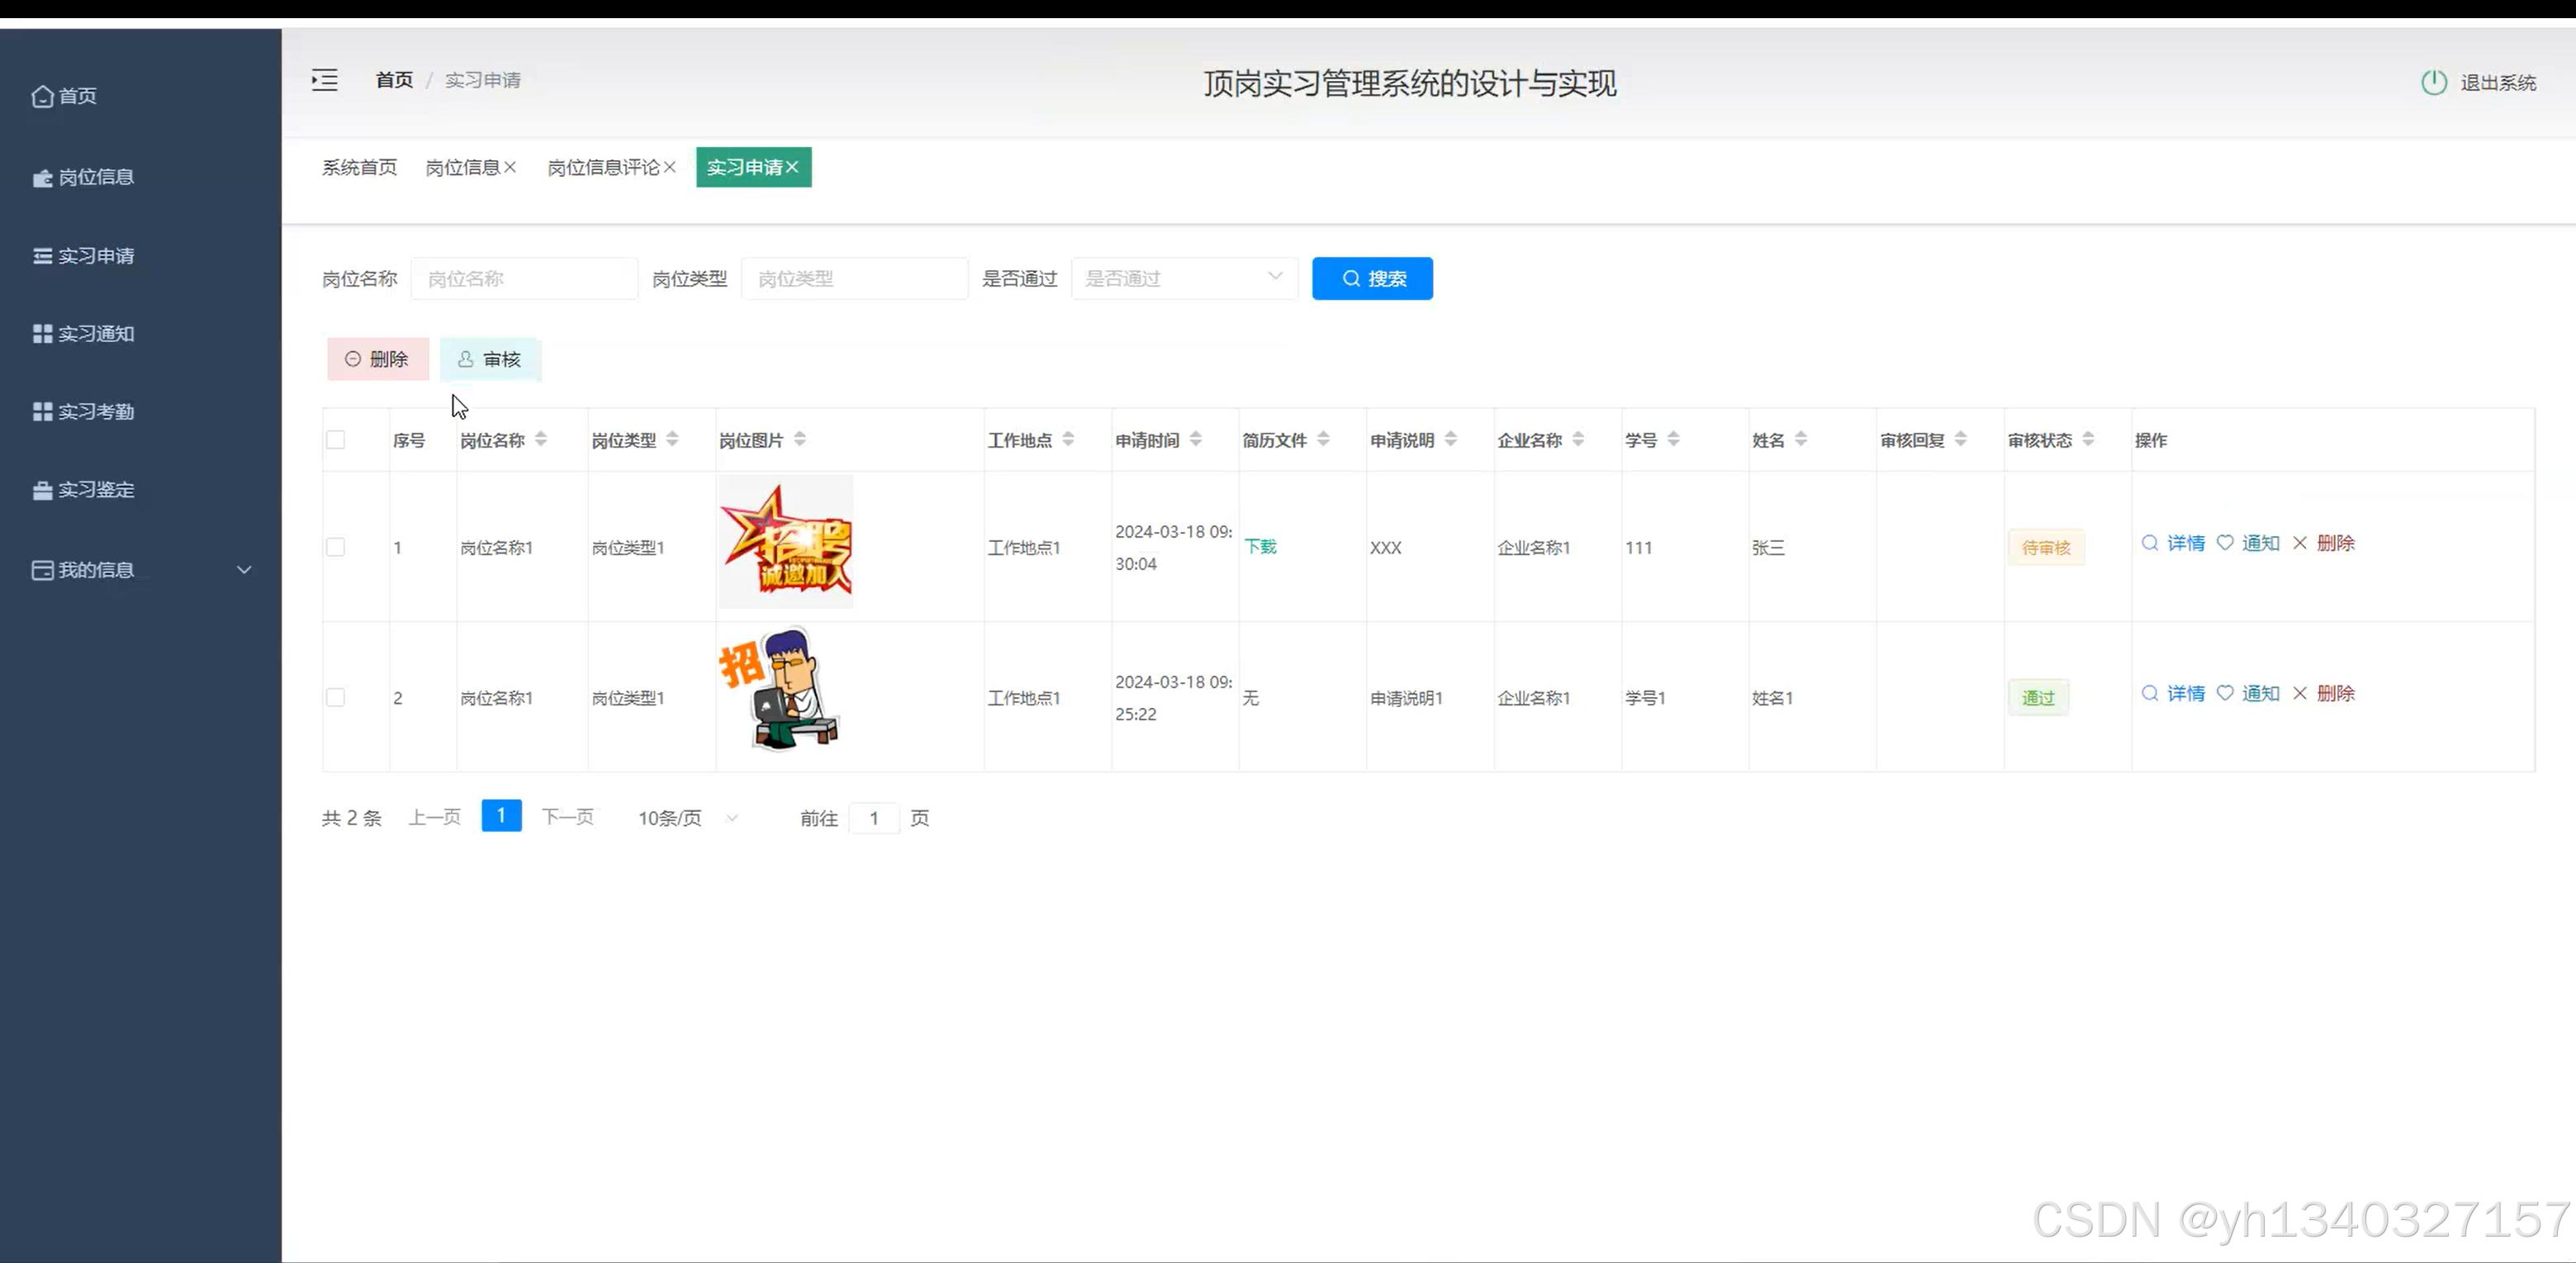This screenshot has height=1263, width=2576.
Task: Sort the table by 申请时间 column
Action: click(x=1195, y=439)
